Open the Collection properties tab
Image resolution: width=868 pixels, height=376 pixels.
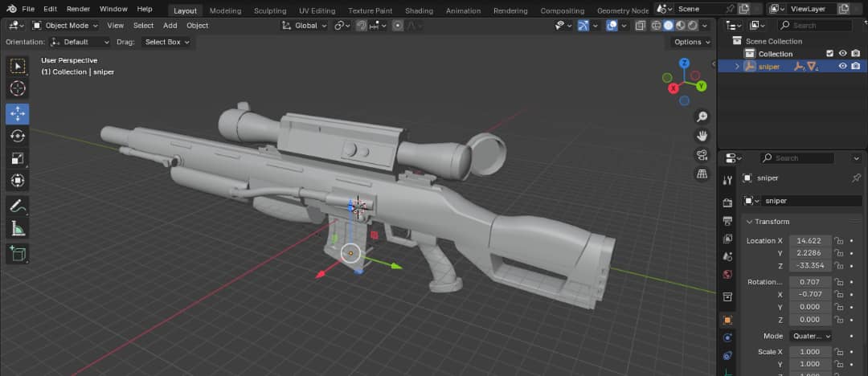(728, 297)
